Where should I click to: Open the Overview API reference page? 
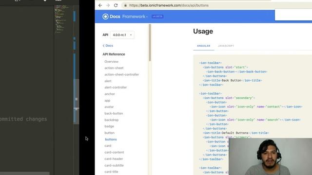[x=112, y=62]
